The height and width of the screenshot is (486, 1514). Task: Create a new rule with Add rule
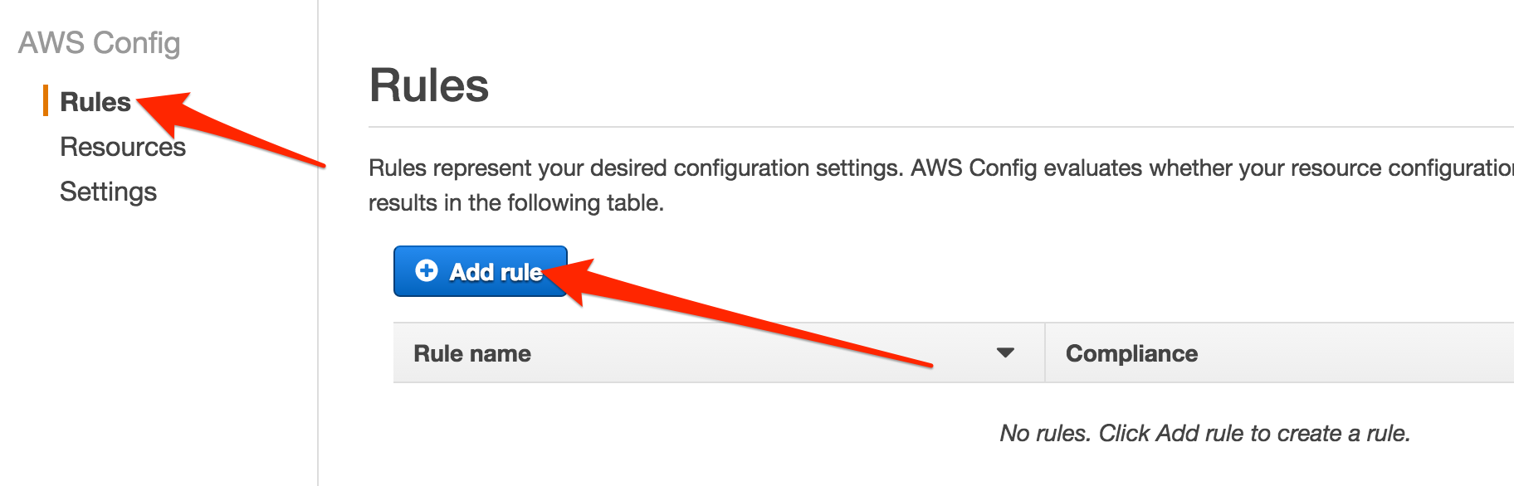tap(480, 271)
